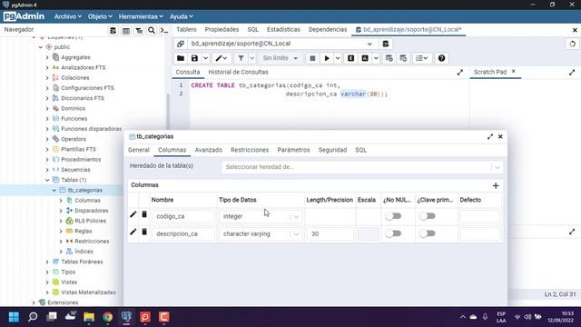Viewport: 581px width, 327px height.
Task: Open Query Tool icon in Navegador header
Action: 113,30
